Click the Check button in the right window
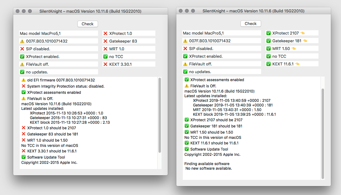The width and height of the screenshot is (341, 195). tap(251, 23)
